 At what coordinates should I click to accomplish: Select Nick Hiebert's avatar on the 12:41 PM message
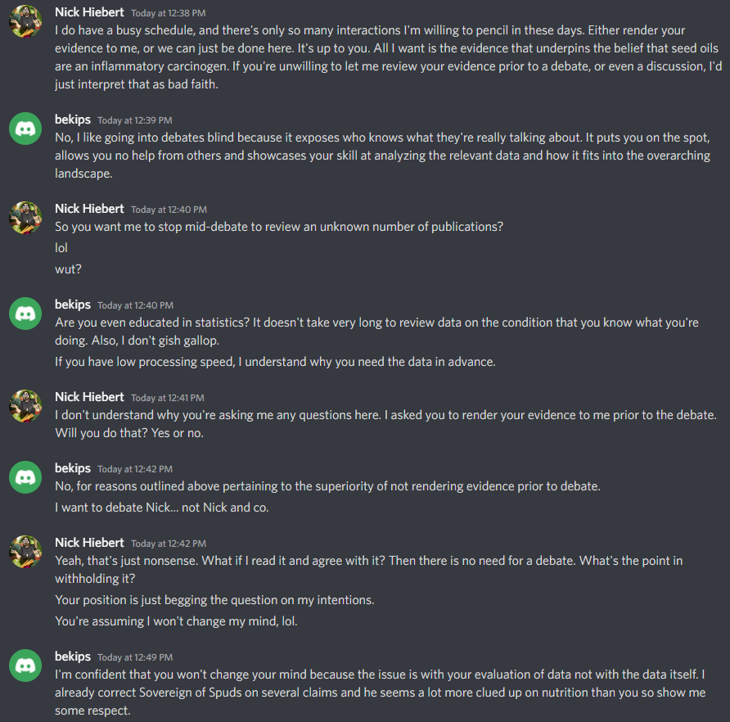tap(25, 407)
